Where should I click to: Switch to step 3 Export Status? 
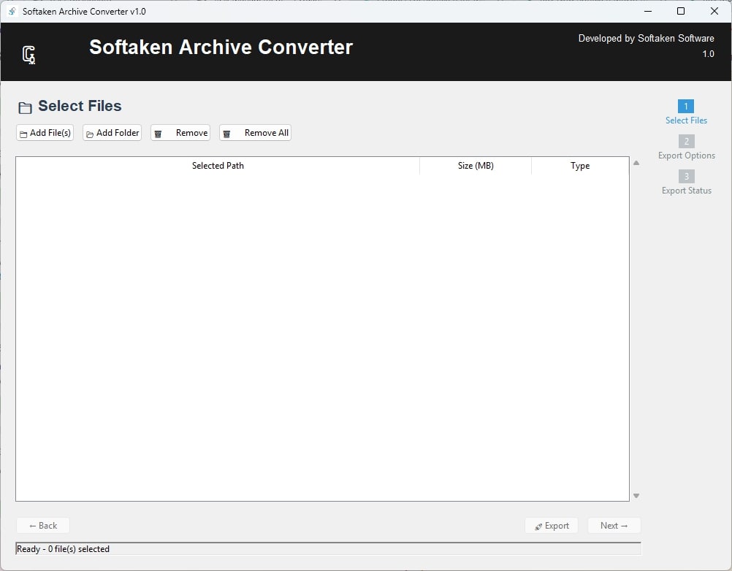(x=686, y=191)
